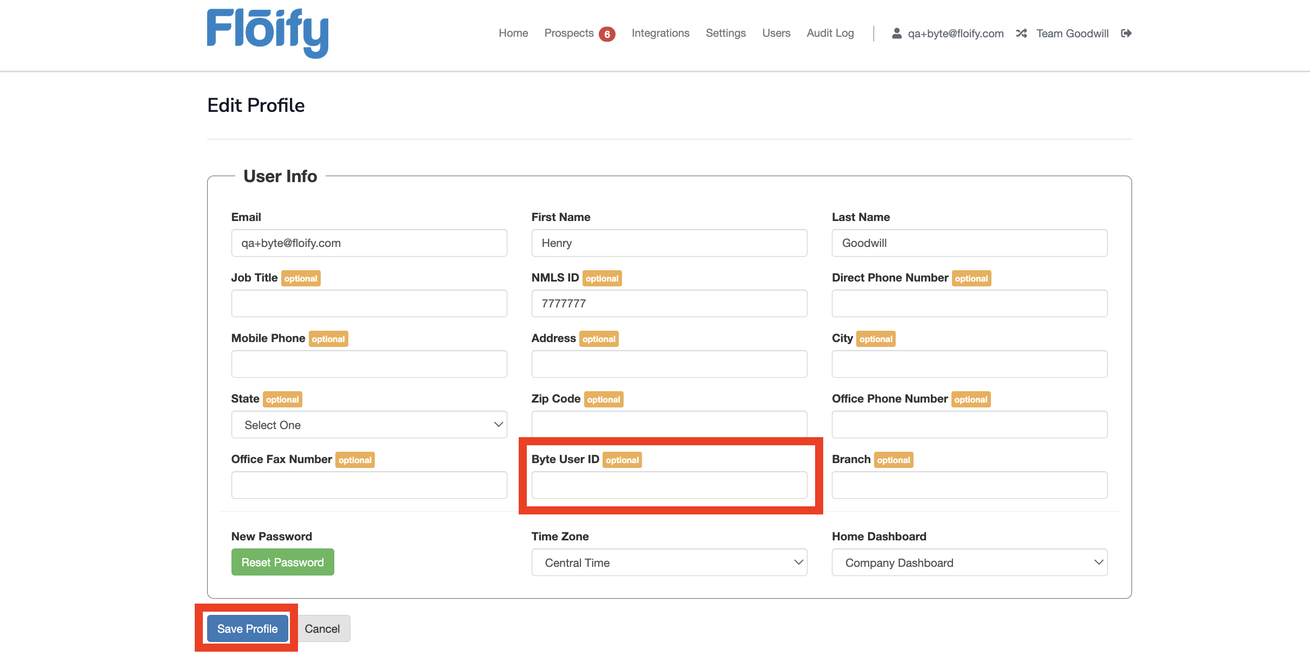Viewport: 1310px width, 656px height.
Task: Click the NMLS ID field containing 7777777
Action: tap(669, 303)
